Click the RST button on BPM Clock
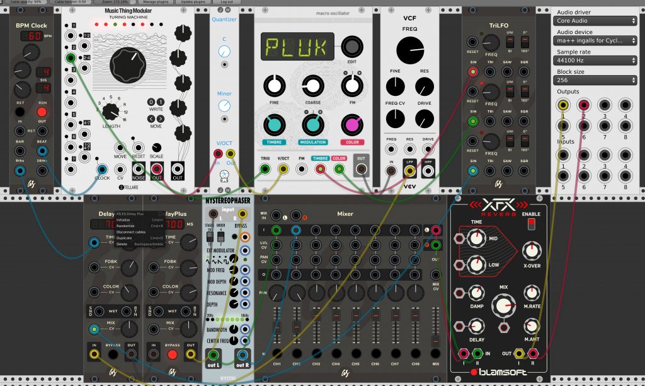645x386 pixels. [x=20, y=112]
